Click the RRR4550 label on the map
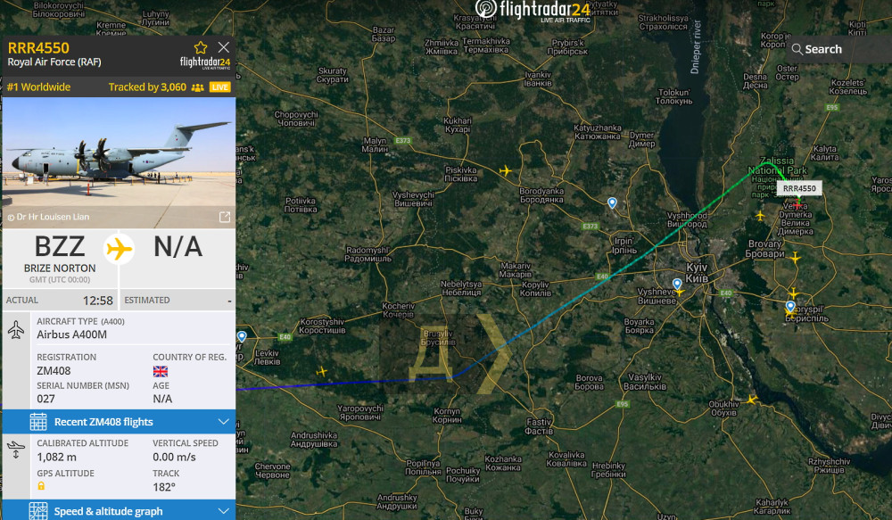Screen dimensions: 892x520 [x=799, y=188]
